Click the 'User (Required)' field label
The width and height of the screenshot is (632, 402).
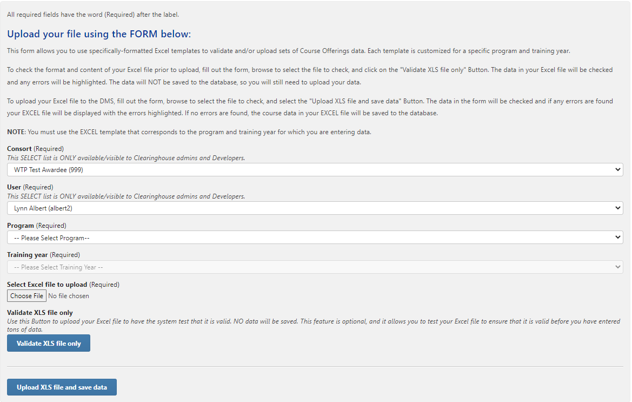point(30,187)
